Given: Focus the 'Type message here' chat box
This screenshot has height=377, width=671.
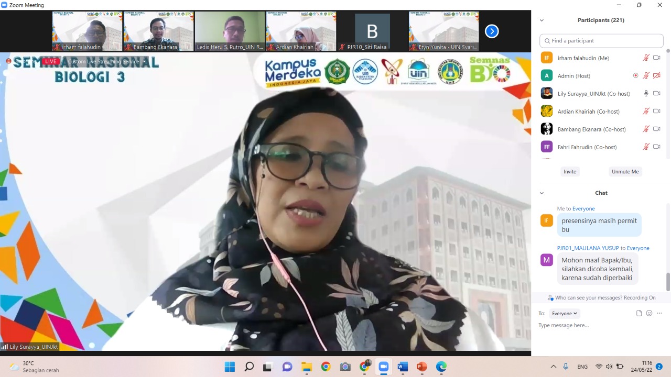Looking at the screenshot, I should [x=601, y=326].
